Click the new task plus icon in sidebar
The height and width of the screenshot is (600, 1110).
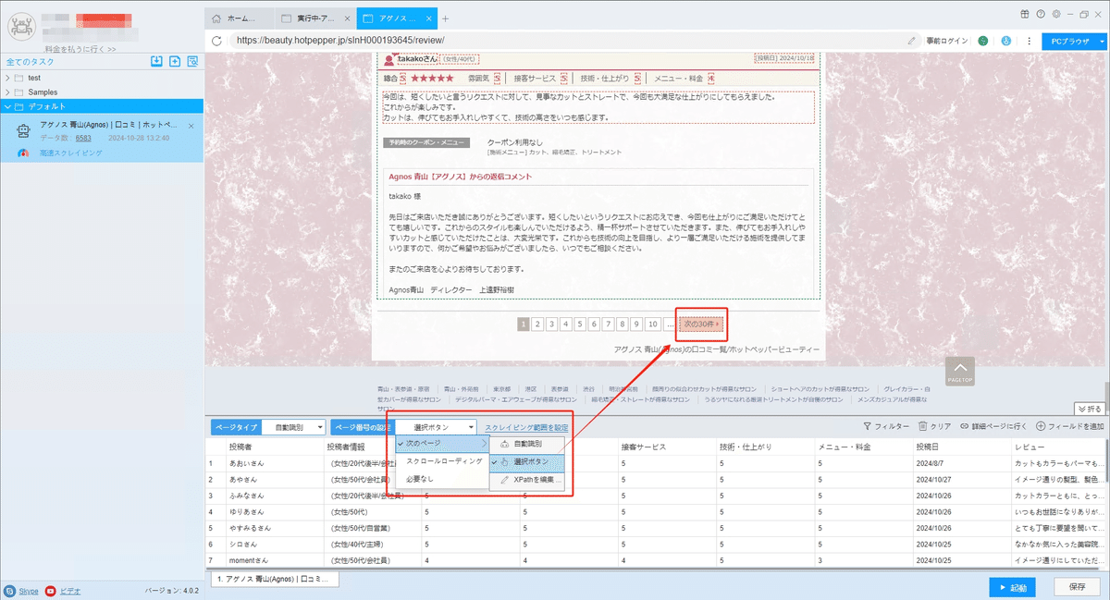(175, 61)
